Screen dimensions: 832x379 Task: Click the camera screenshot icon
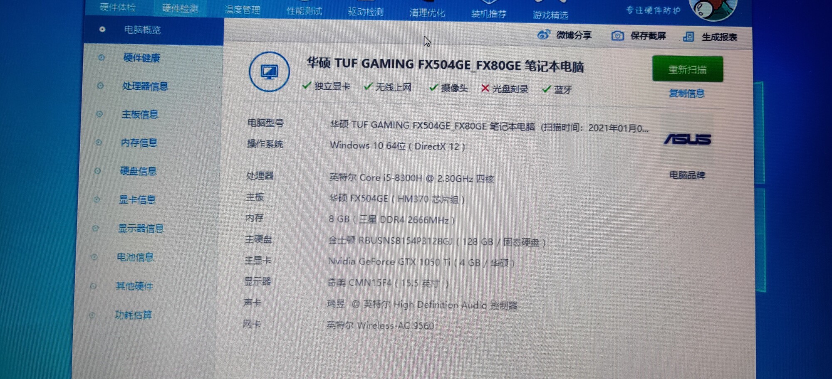(617, 36)
